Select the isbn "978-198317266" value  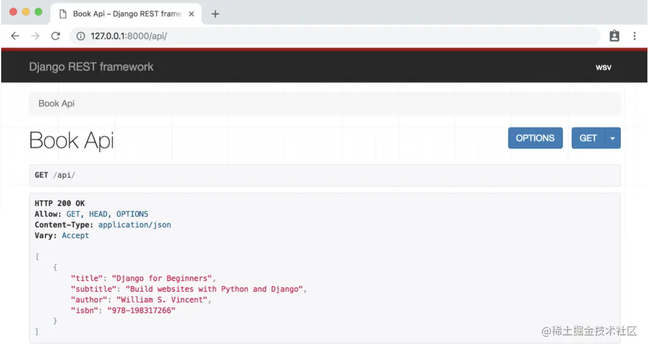[141, 310]
